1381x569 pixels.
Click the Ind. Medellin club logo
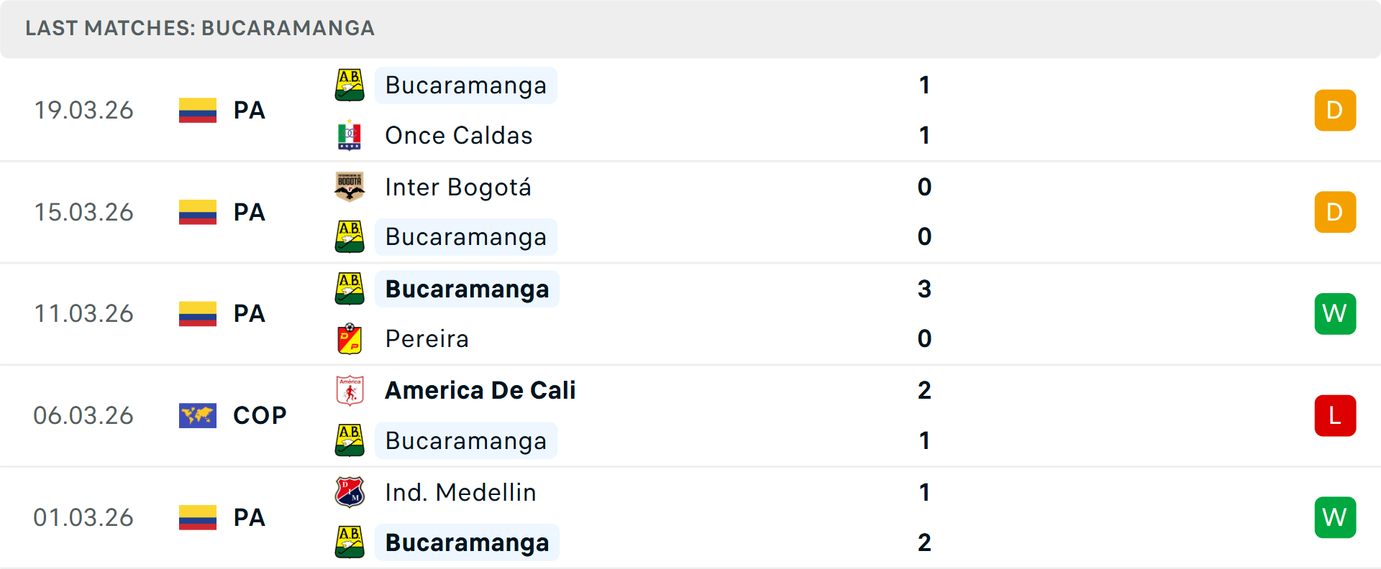click(x=350, y=492)
